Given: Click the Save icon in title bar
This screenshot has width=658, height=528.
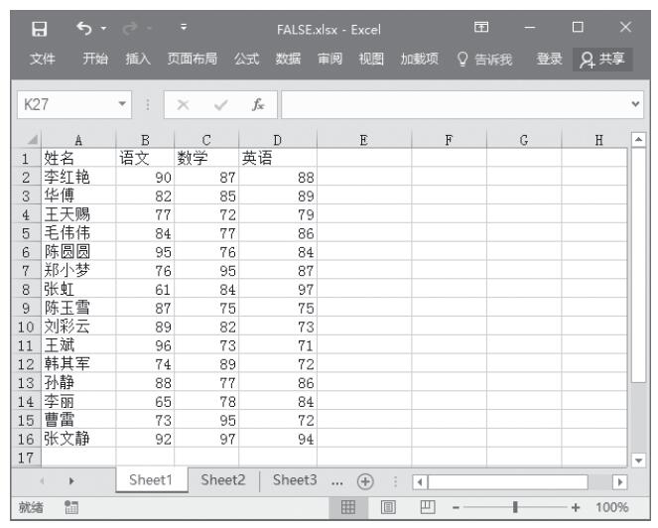Looking at the screenshot, I should tap(40, 29).
